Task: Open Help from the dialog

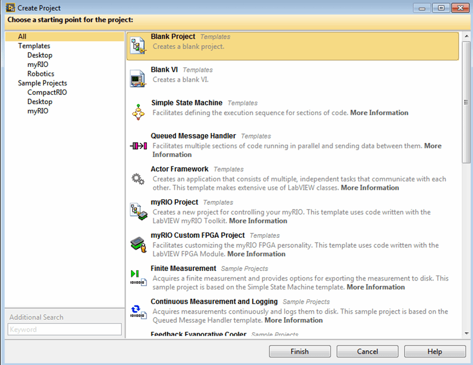Action: (x=435, y=351)
